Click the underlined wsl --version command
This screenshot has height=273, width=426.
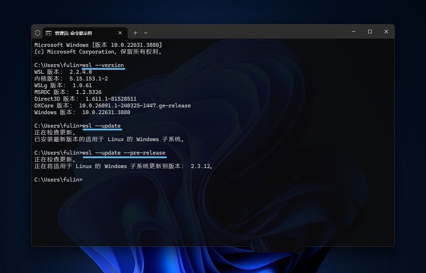[103, 65]
